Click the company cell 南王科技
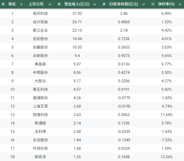Viewport: 184px width, 161px height. pos(40,89)
